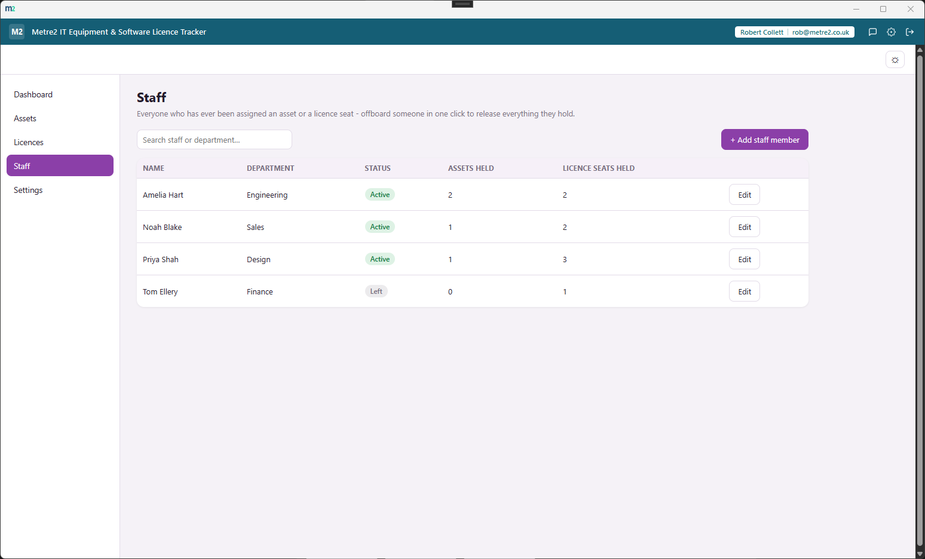Screen dimensions: 925x559
Task: Open the gear settings icon in header
Action: coord(891,32)
